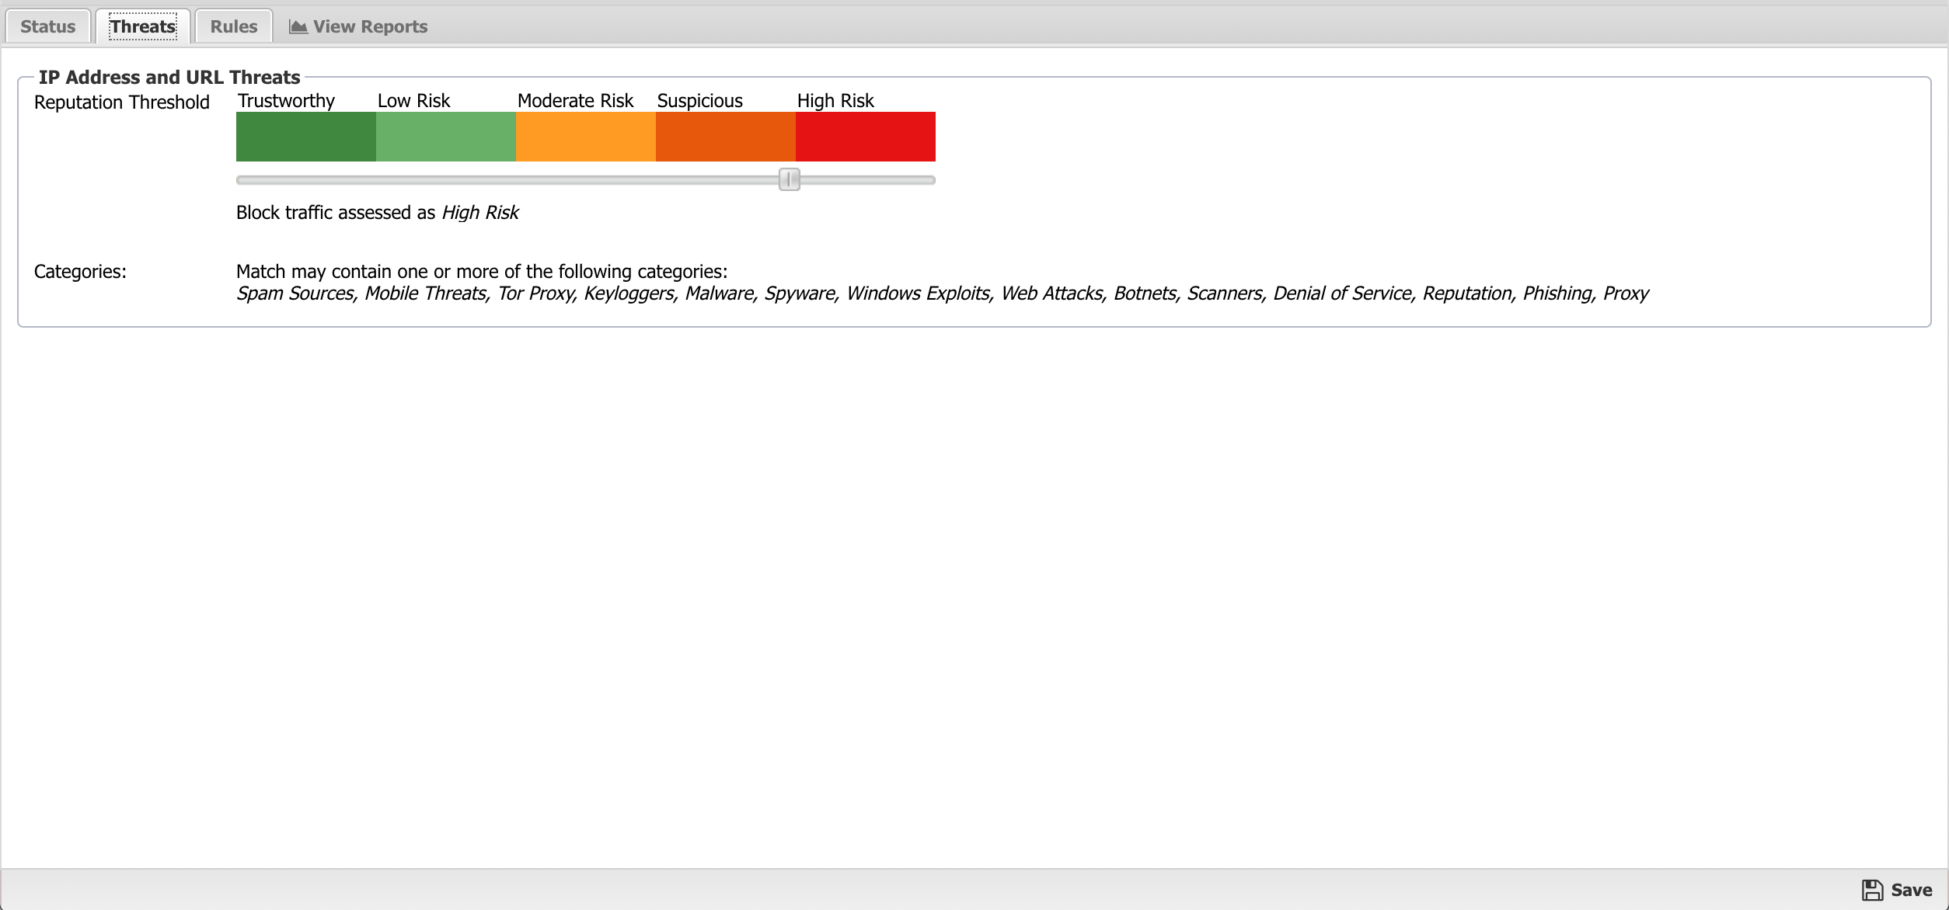Open the Rules tab
Viewport: 1949px width, 910px height.
(x=234, y=26)
